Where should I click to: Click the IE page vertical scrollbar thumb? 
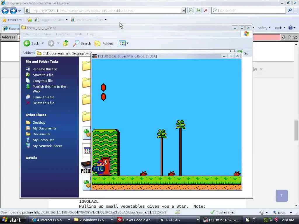(296, 130)
